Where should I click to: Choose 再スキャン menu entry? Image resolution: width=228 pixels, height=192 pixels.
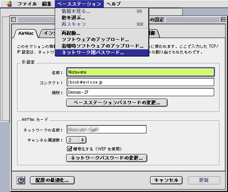point(102,24)
